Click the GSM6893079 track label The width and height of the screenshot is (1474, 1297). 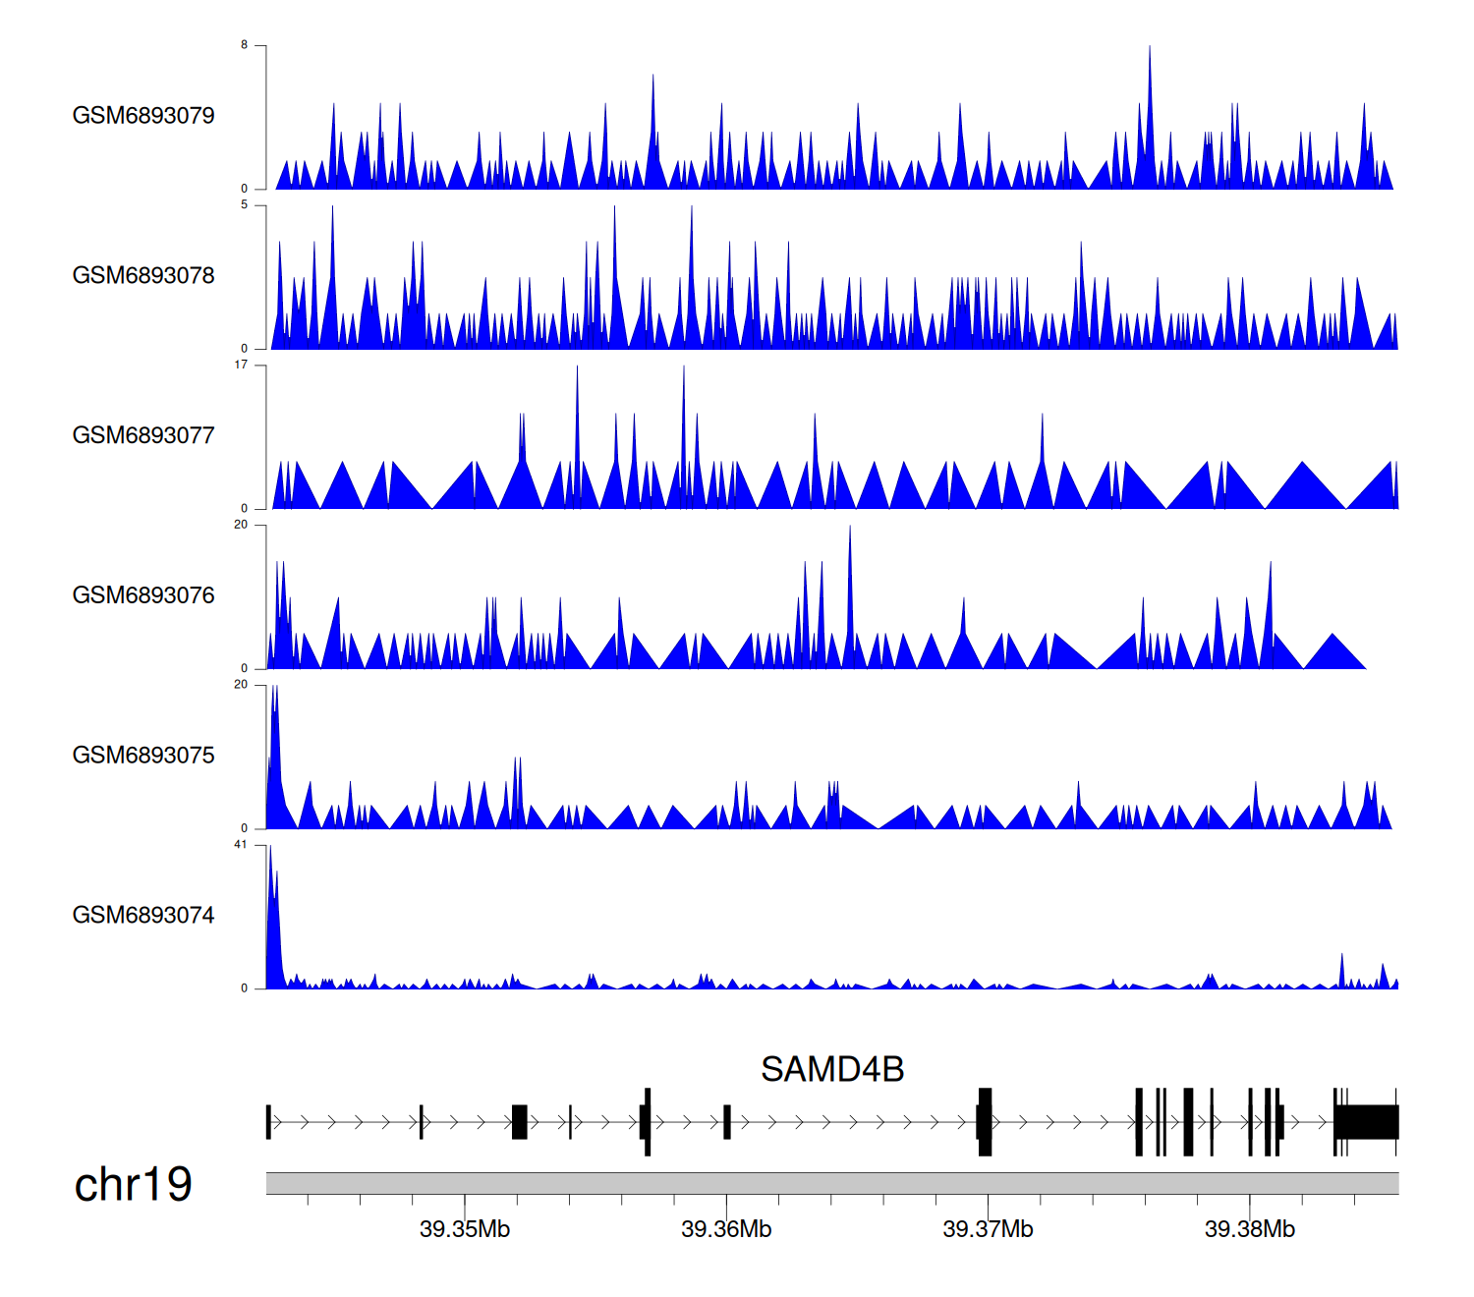pos(143,116)
